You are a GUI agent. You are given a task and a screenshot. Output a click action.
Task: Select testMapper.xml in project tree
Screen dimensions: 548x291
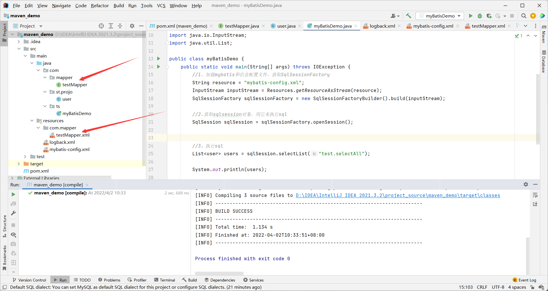point(73,135)
